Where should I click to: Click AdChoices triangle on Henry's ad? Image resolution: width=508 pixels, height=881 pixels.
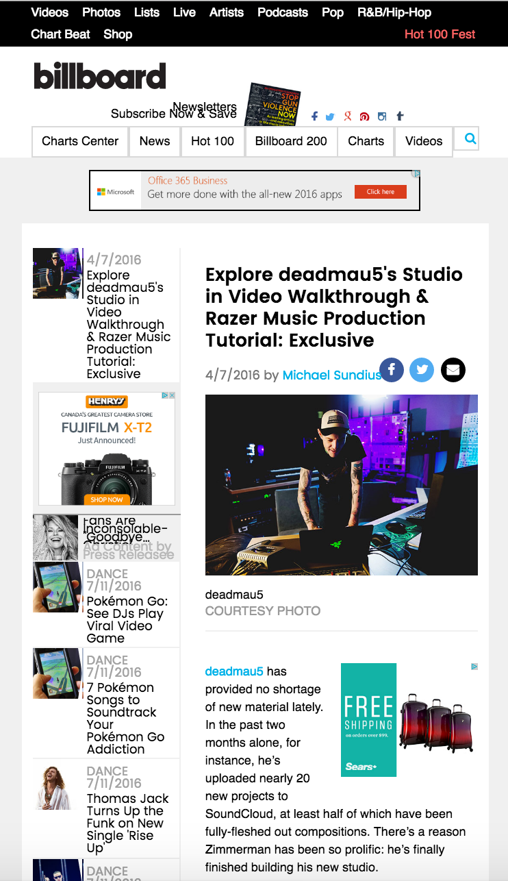click(165, 395)
